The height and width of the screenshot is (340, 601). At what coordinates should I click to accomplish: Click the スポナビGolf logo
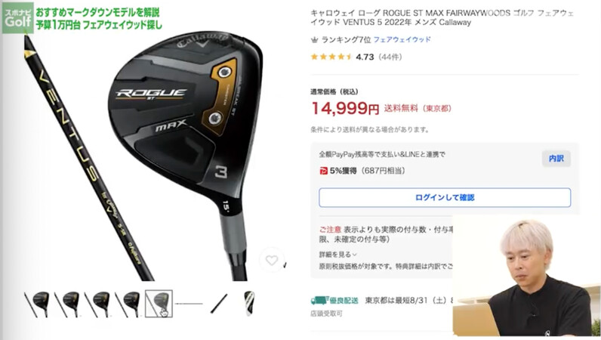(17, 18)
